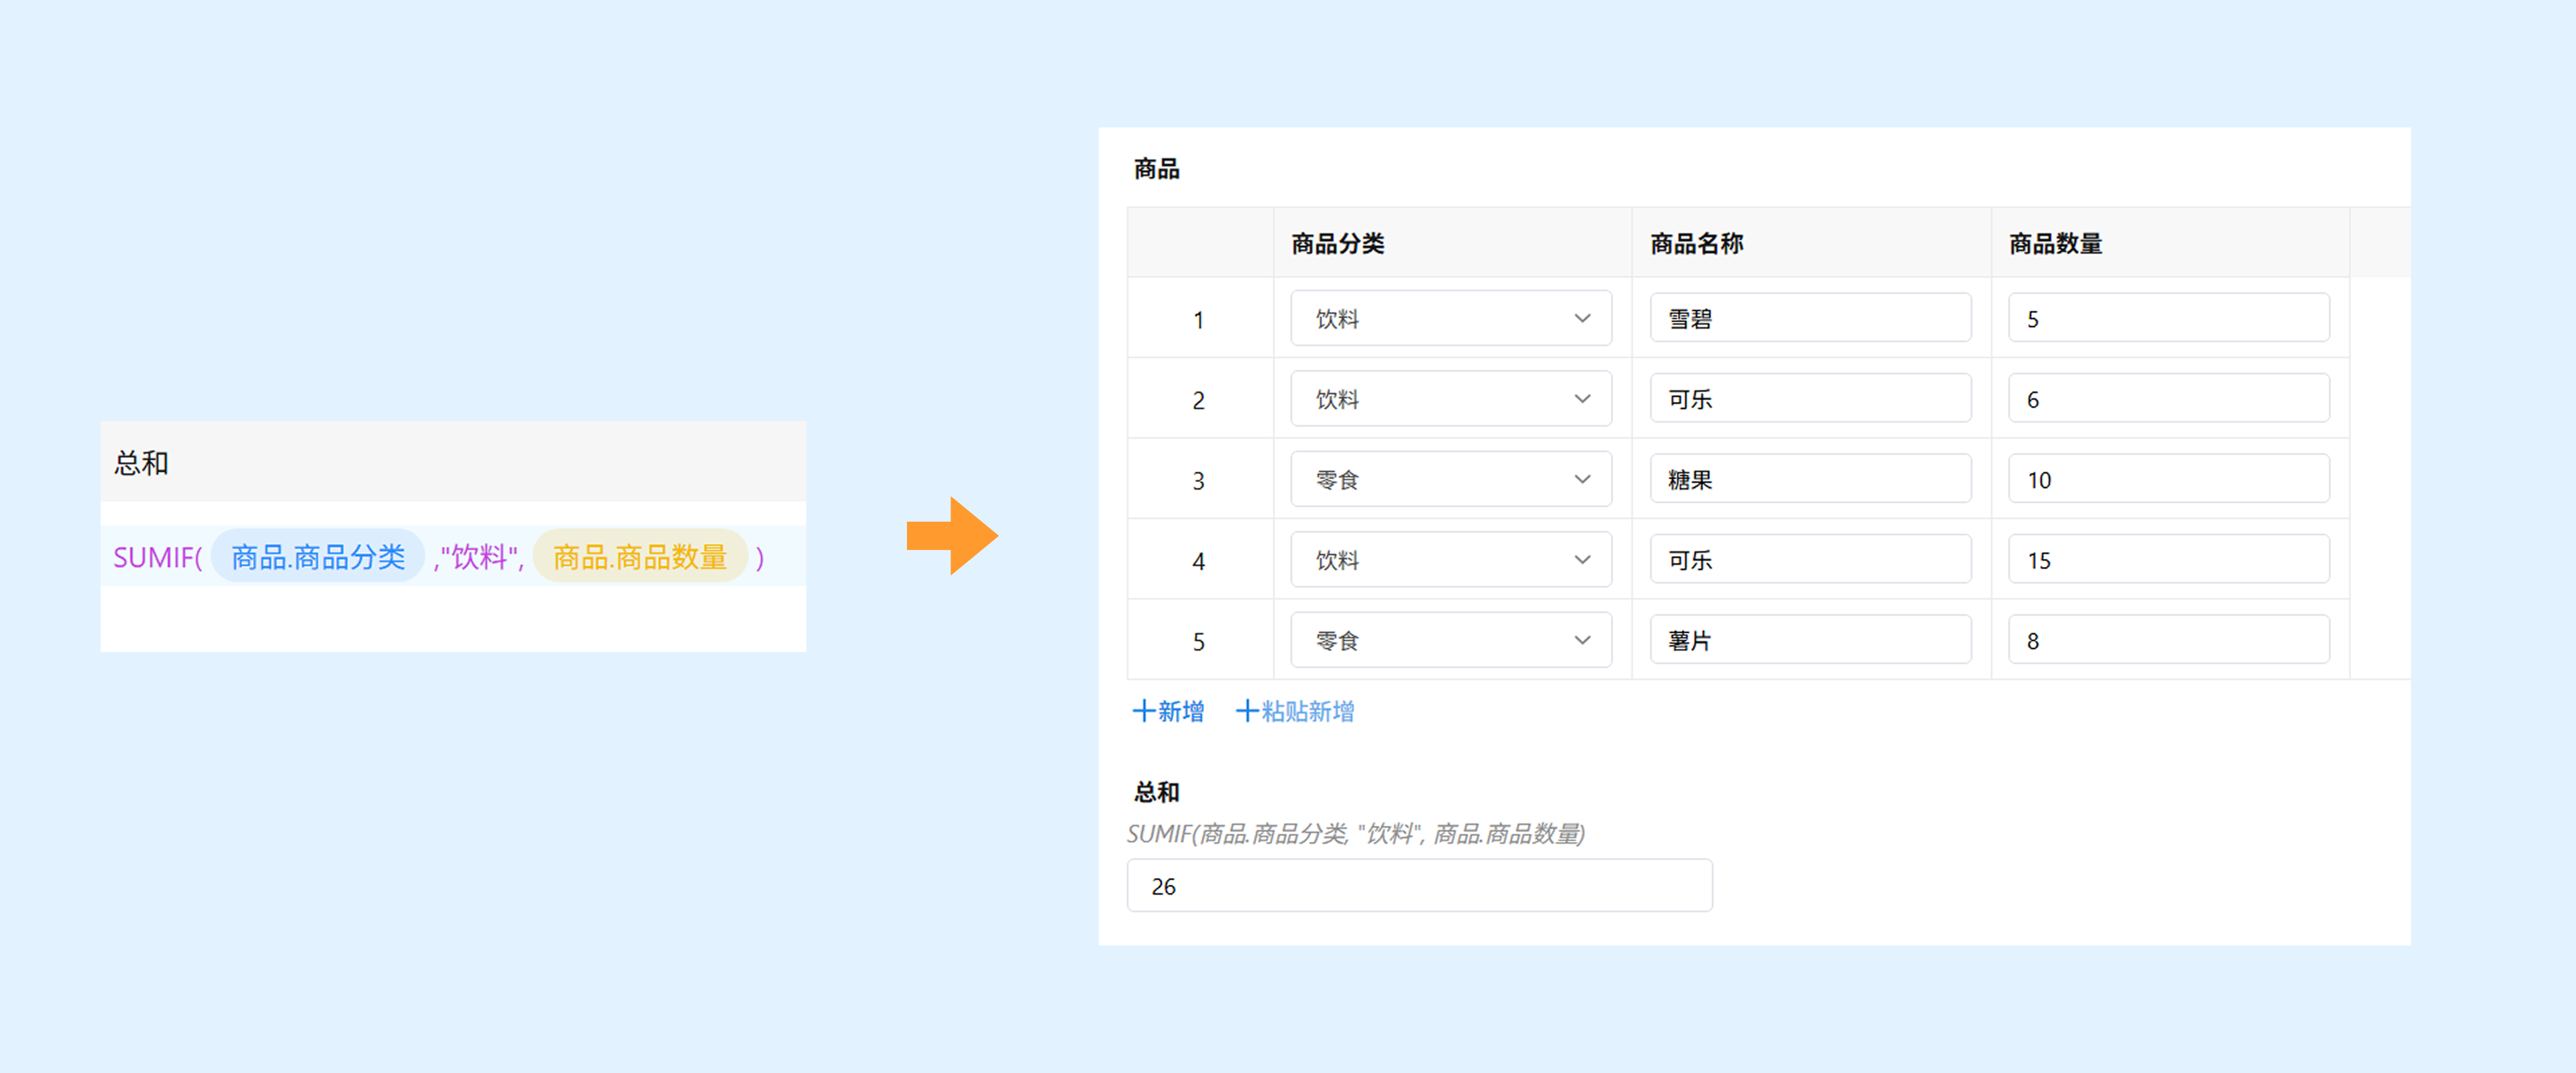Click the 商品数量 column header
2576x1073 pixels.
point(2056,243)
